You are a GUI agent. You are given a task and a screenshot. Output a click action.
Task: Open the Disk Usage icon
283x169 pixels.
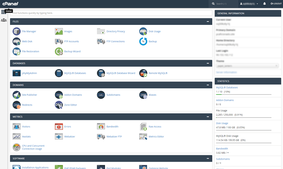click(143, 31)
